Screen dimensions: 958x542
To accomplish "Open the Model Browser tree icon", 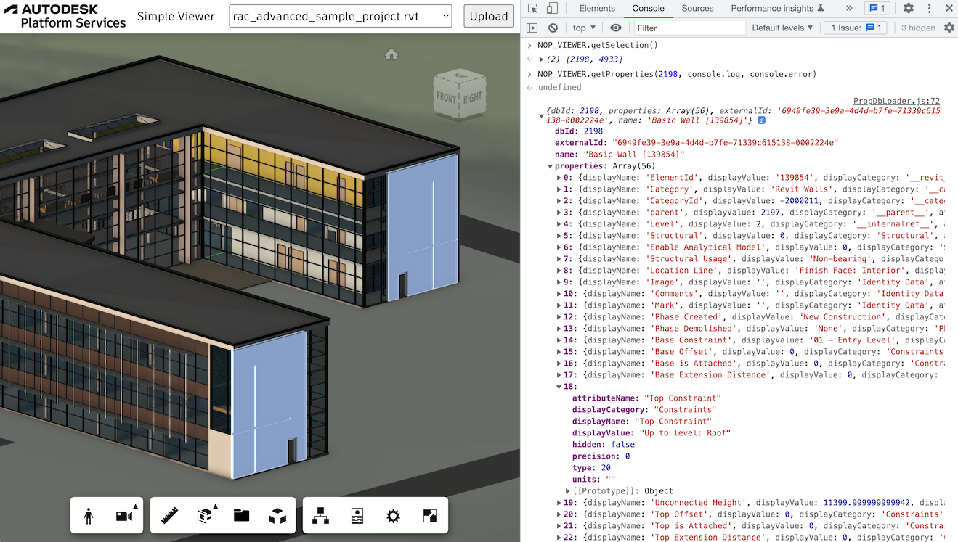I will pos(320,516).
